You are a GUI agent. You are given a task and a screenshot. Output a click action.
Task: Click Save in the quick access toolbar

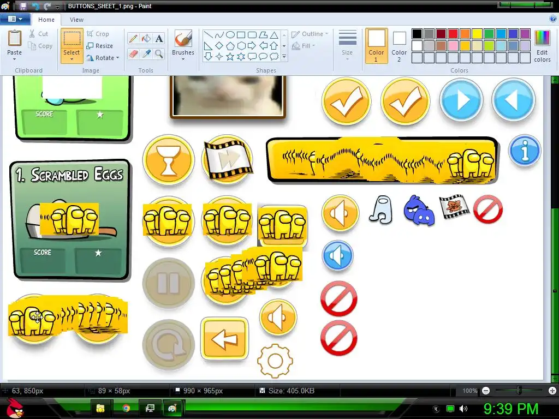23,6
